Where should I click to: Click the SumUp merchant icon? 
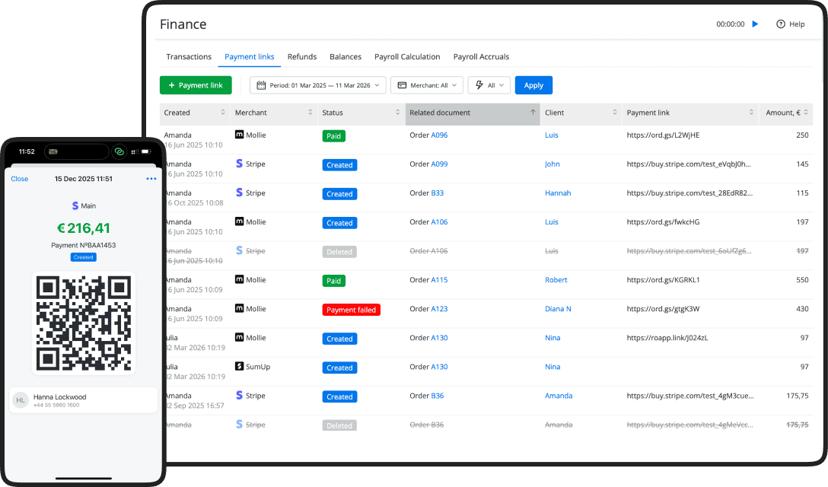(x=239, y=367)
